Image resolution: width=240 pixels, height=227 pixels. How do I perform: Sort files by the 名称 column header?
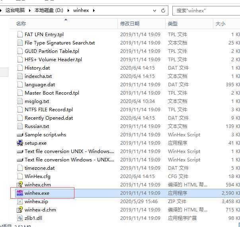(x=64, y=24)
